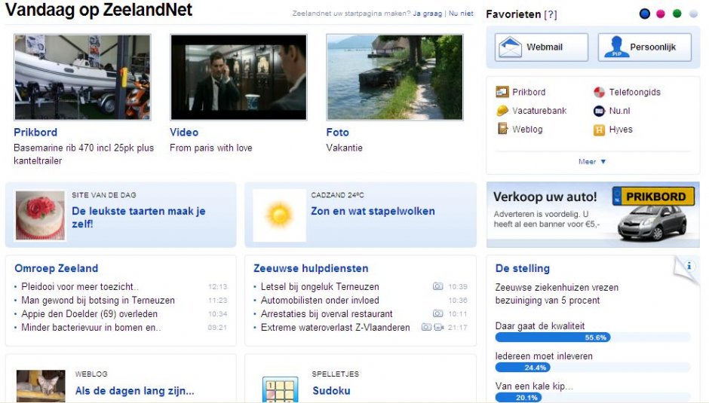The image size is (709, 403).
Task: Open Omroep Zeeland section heading
Action: (x=56, y=268)
